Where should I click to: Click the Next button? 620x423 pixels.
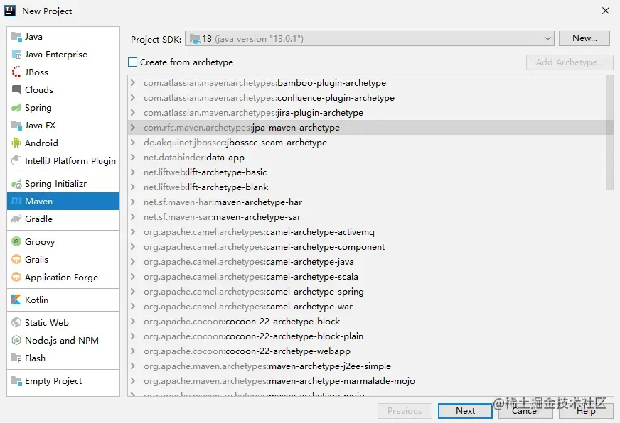[466, 411]
